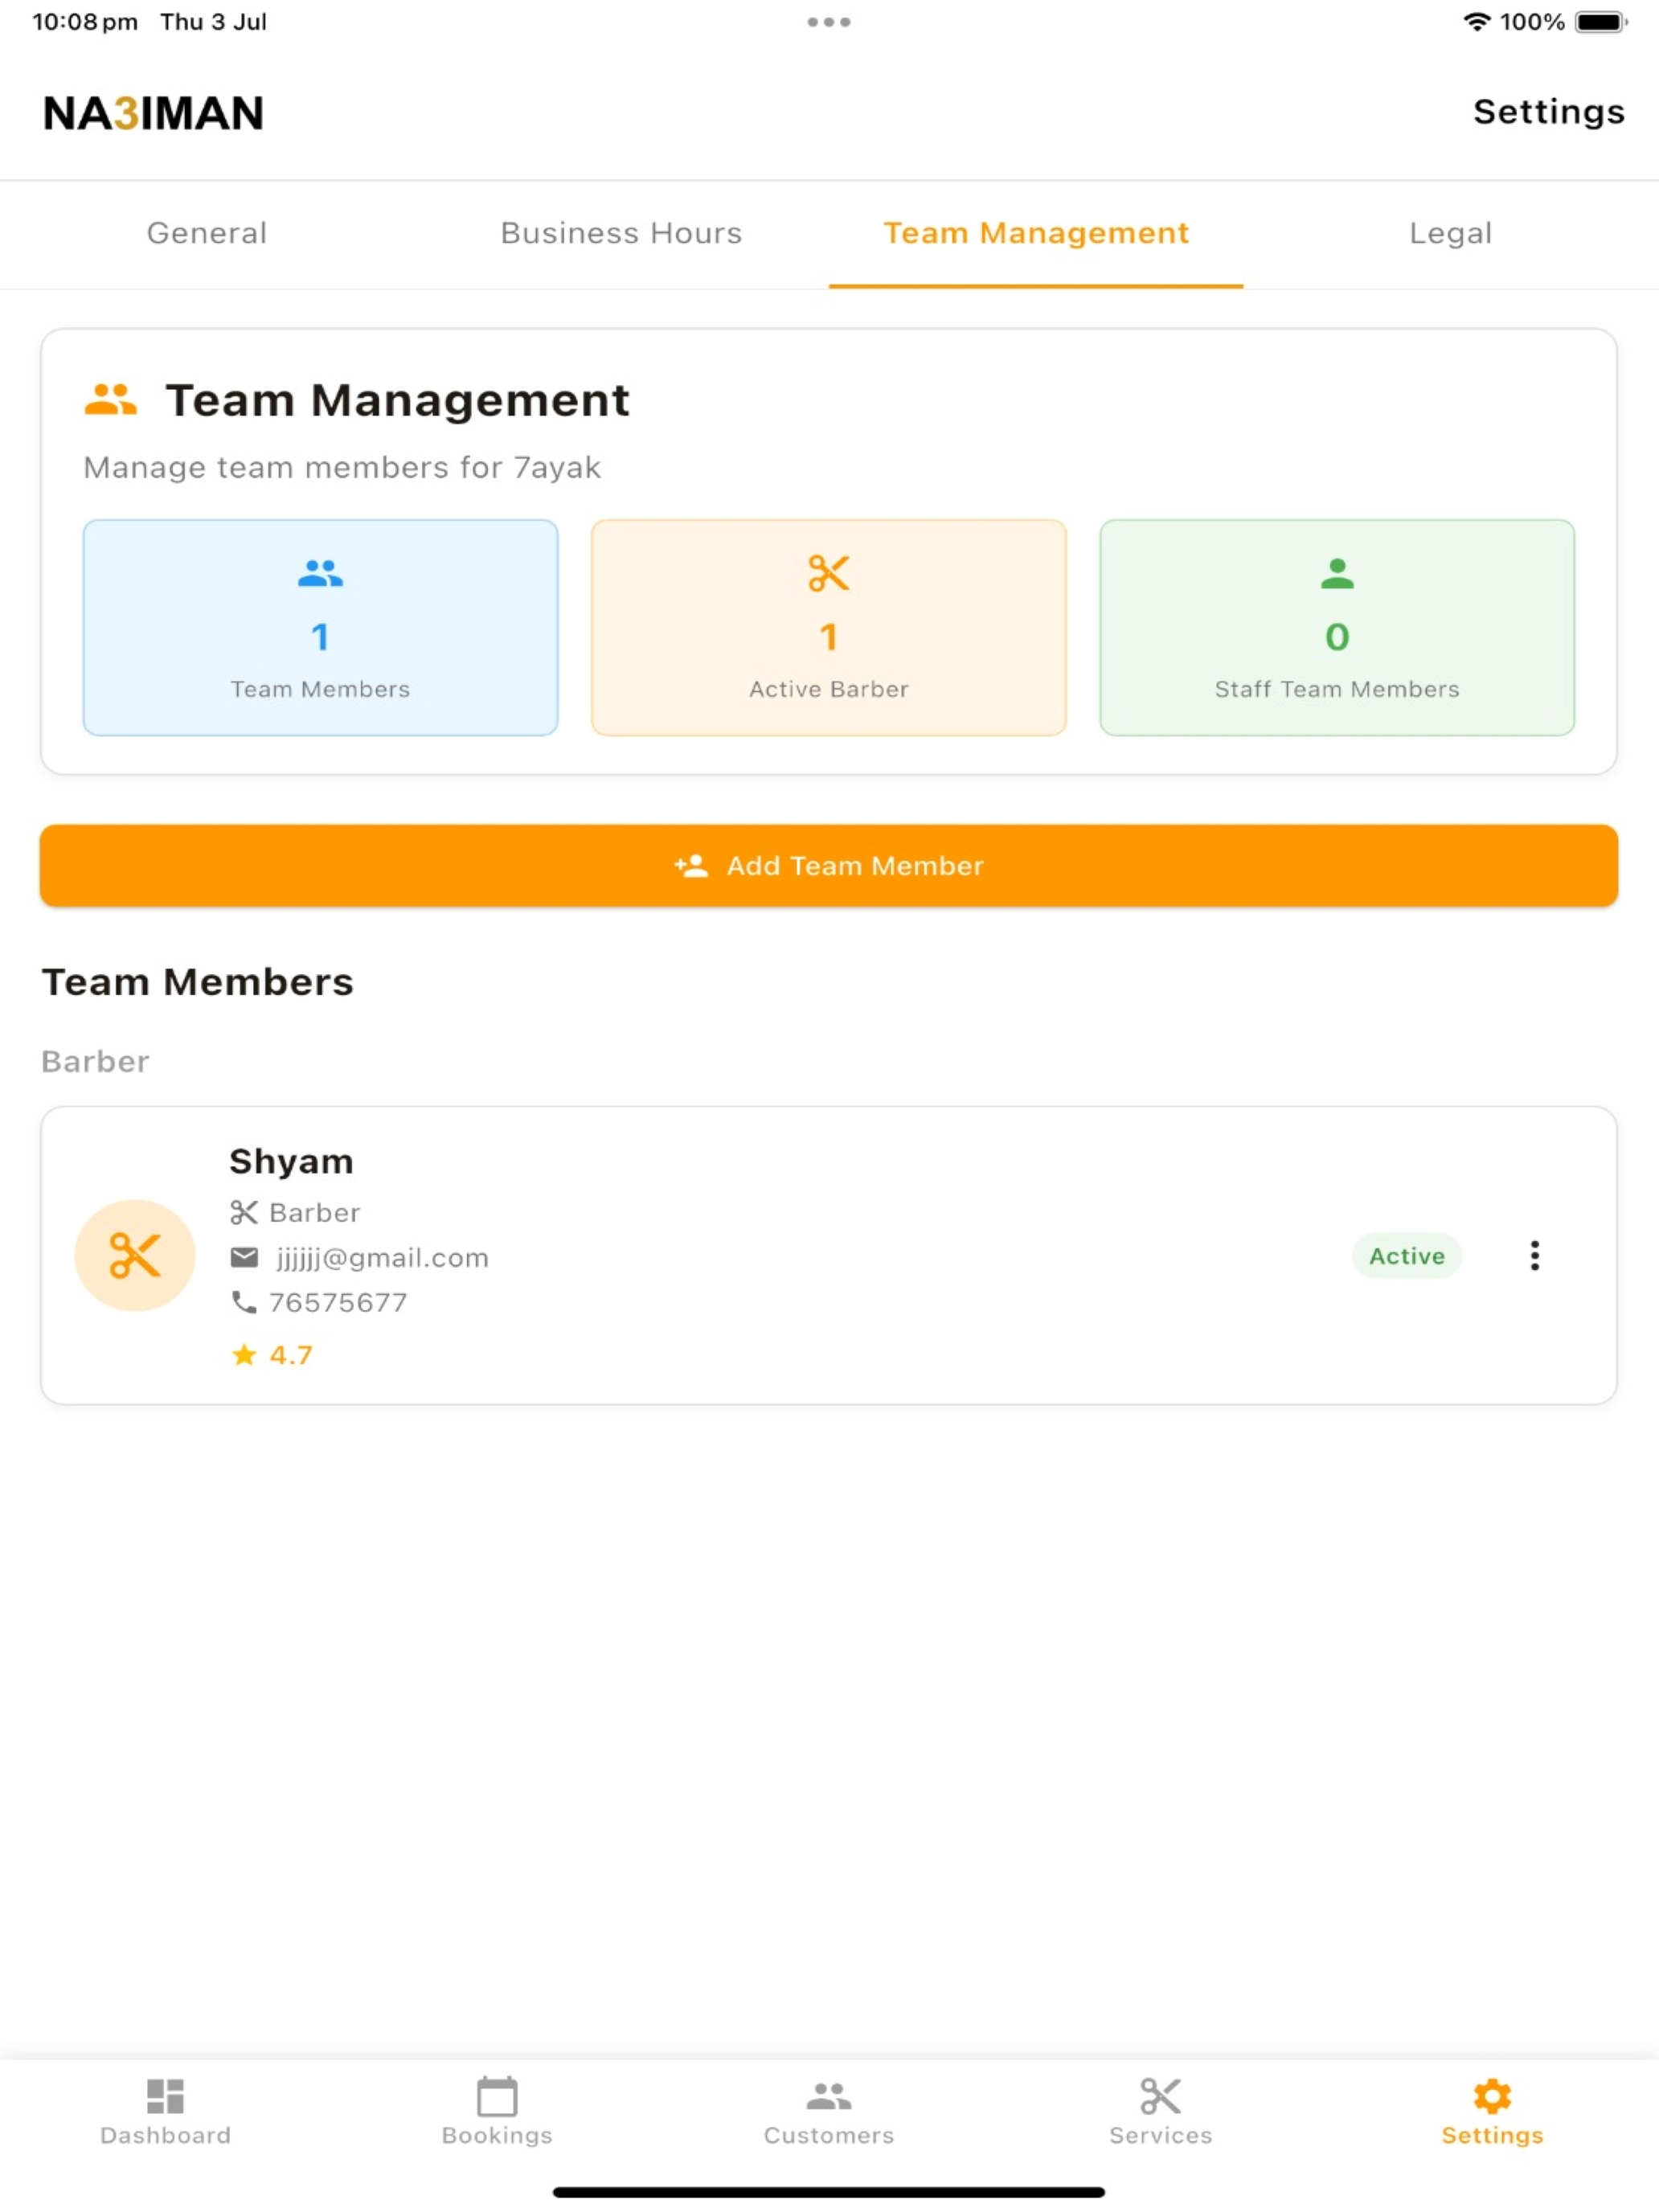Screen dimensions: 1659x2212
Task: Tap the Add Team Member button
Action: [829, 866]
